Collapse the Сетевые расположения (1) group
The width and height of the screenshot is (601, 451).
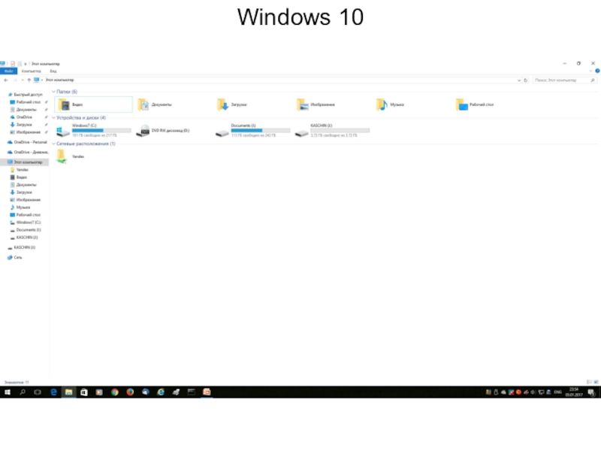tap(53, 144)
